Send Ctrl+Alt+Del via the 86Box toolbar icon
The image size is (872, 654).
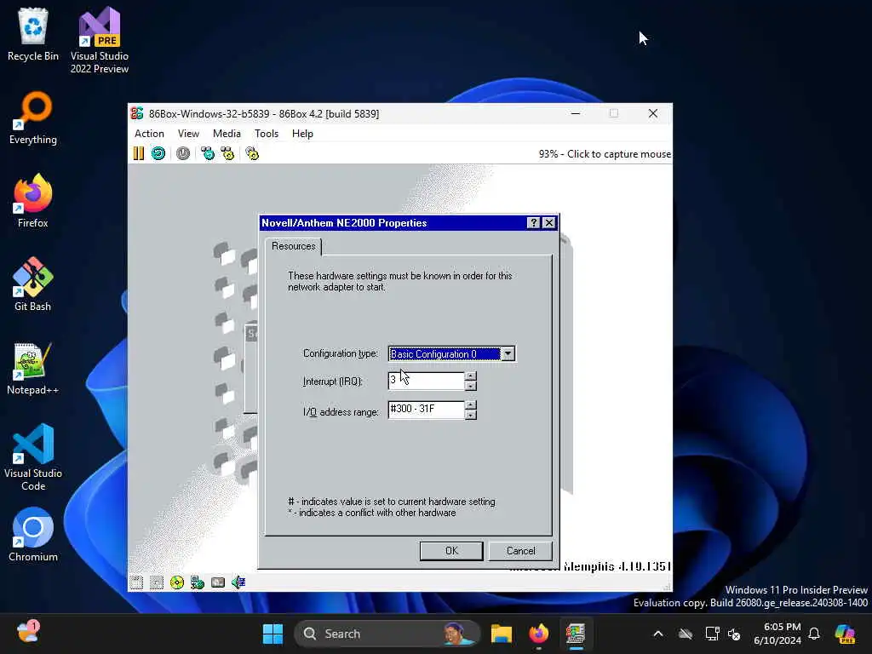coord(208,153)
